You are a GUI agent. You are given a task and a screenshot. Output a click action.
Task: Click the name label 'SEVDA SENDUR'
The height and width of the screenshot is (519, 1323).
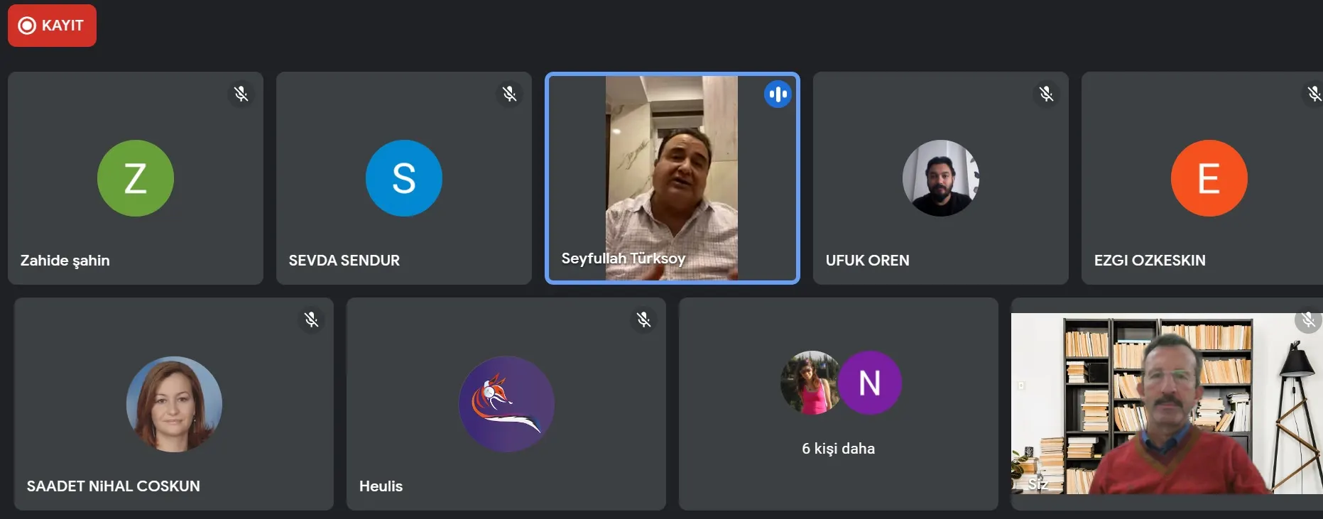click(344, 261)
